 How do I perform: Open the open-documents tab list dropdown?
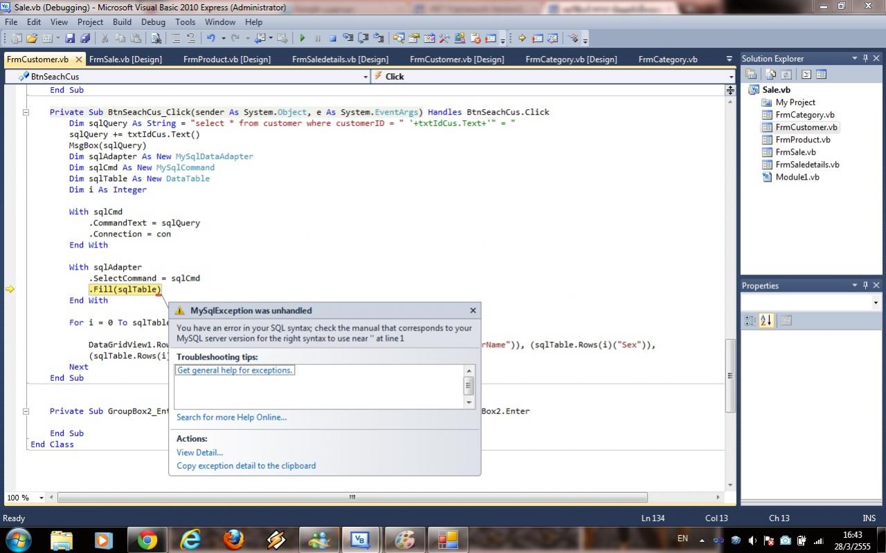pos(729,59)
